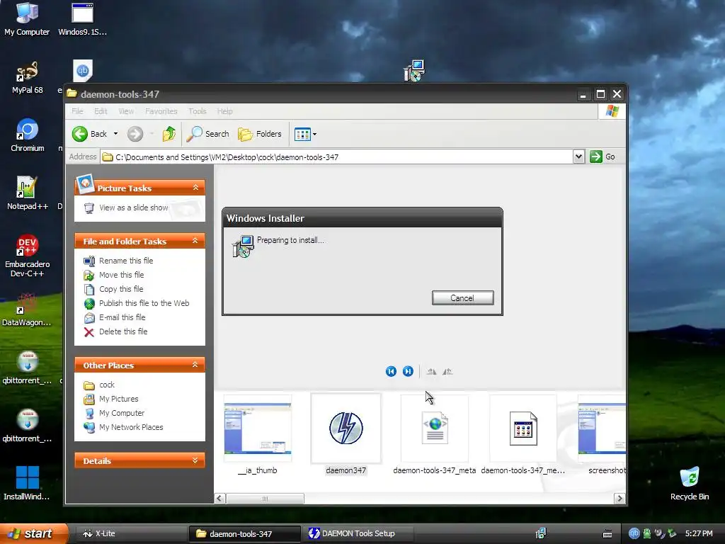
Task: Open the Start menu
Action: pos(33,533)
